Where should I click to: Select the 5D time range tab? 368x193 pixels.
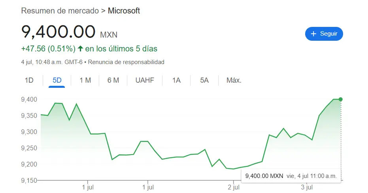(x=57, y=80)
